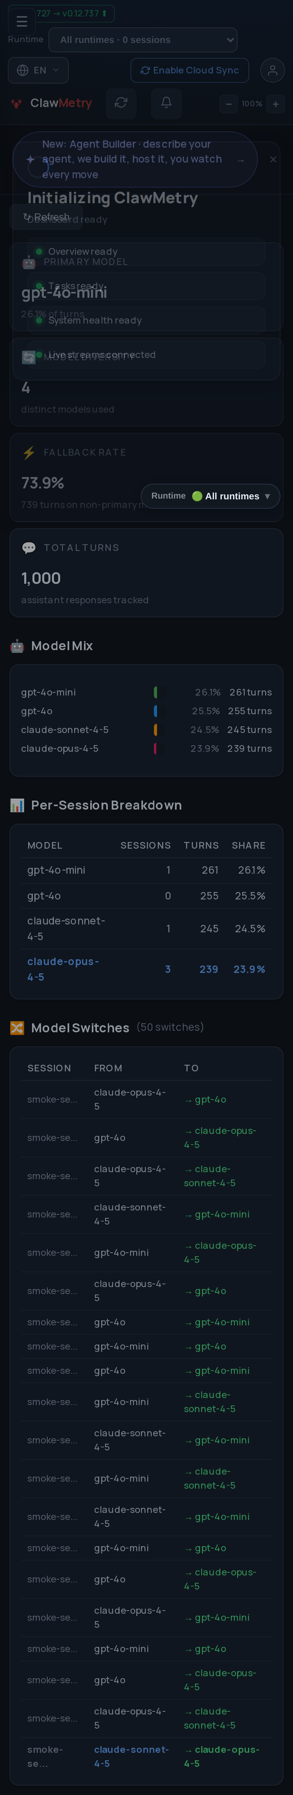Click the minus zoom-out button
The image size is (293, 1795).
[228, 104]
